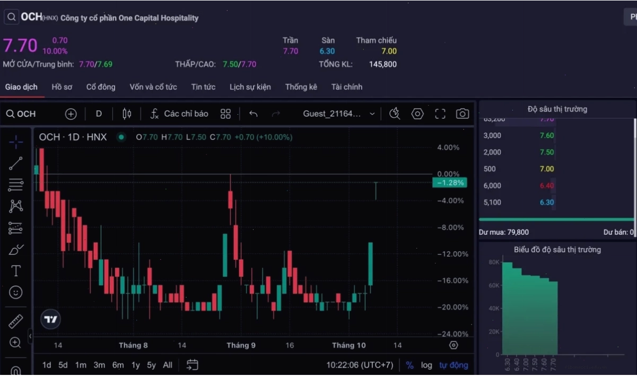Open the Tài chính tab
Screen dimensions: 637x376
(347, 87)
